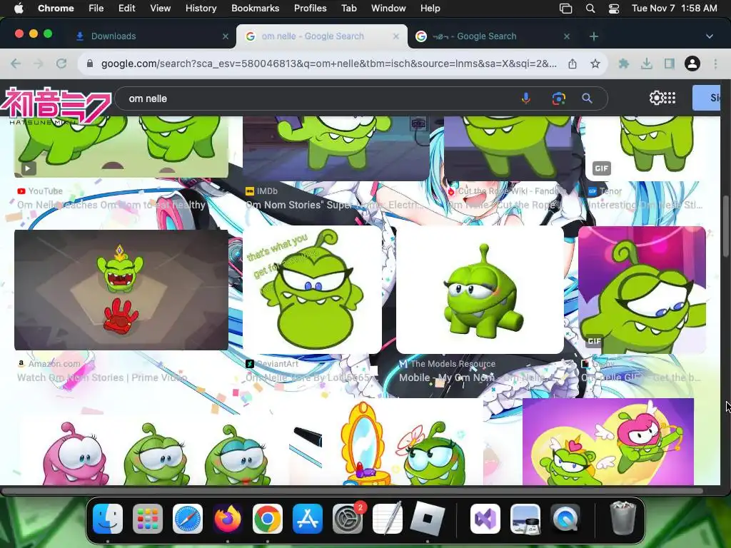Open the Help menu

pos(430,9)
